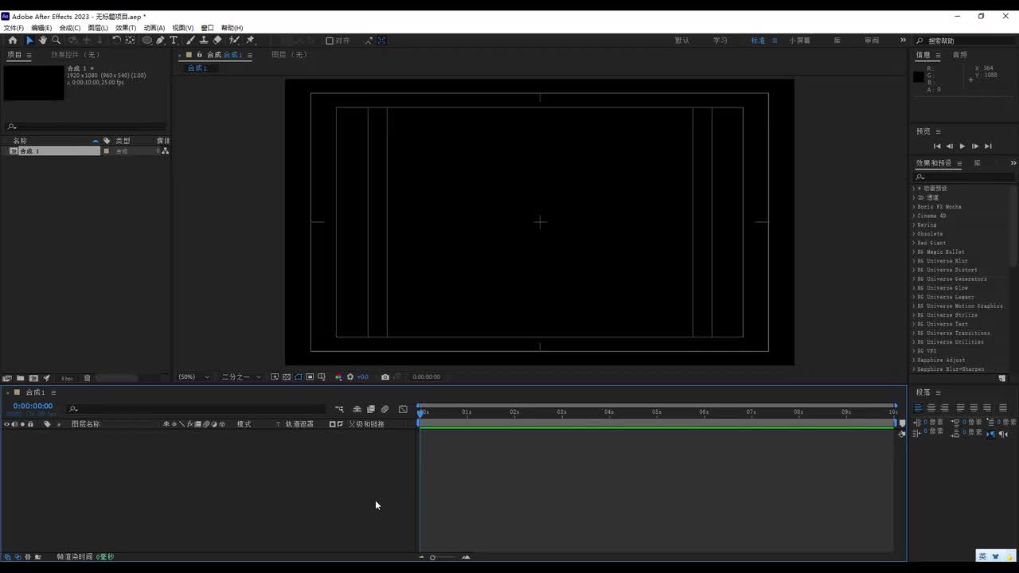Toggle fast previews button in the viewer
This screenshot has width=1019, height=573.
[275, 377]
